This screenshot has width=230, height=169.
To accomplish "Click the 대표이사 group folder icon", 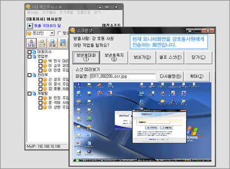I will click(x=34, y=52).
